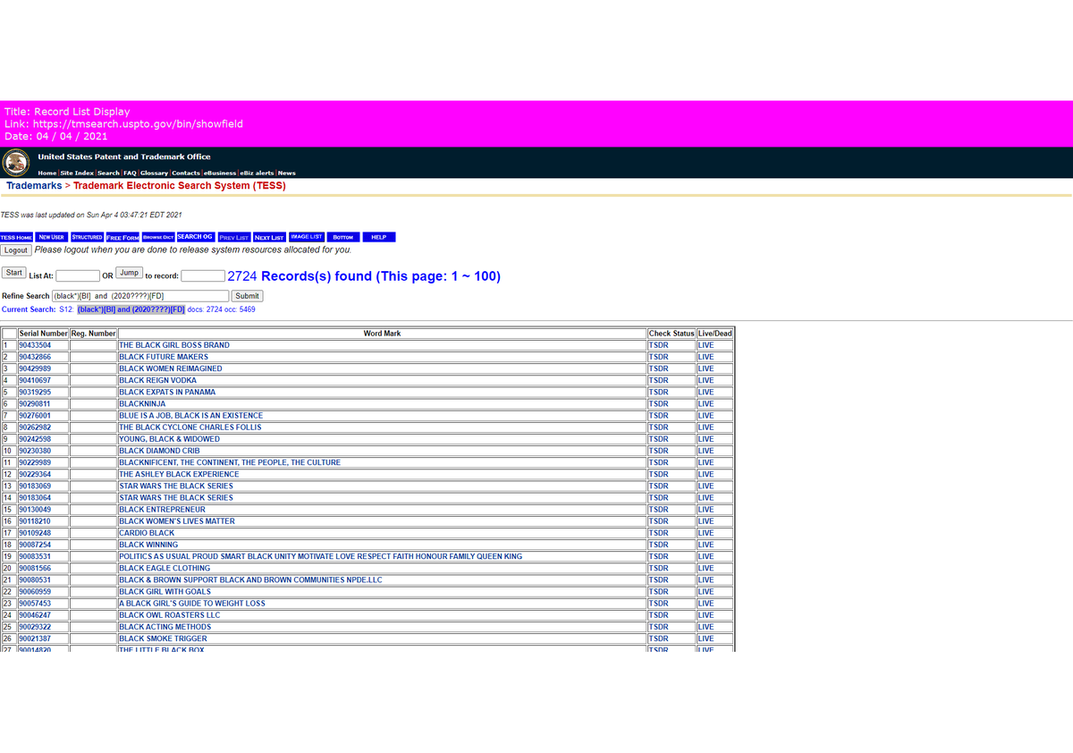Open BLACK ENTREPRENEUR word mark
The image size is (1073, 753).
[x=162, y=510]
